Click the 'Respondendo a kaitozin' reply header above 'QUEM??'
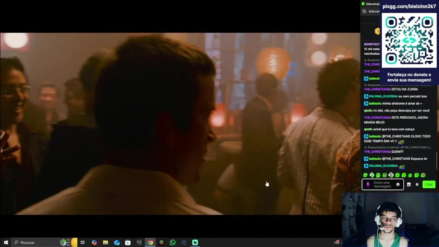 pyautogui.click(x=398, y=148)
